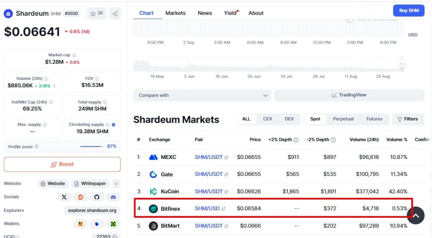Click the mini chart timeline overview
The height and width of the screenshot is (238, 432).
tap(268, 64)
